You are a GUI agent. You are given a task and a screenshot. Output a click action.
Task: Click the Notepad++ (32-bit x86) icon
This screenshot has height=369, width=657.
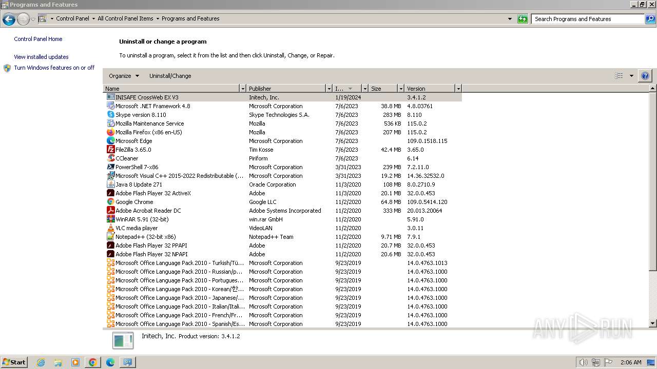click(110, 236)
